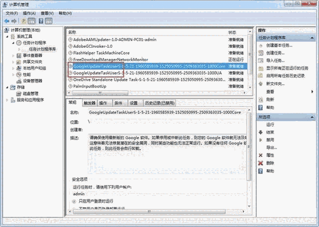Expand the 共享文件夹 tree node
Viewport: 319px width, 227px height.
13,62
